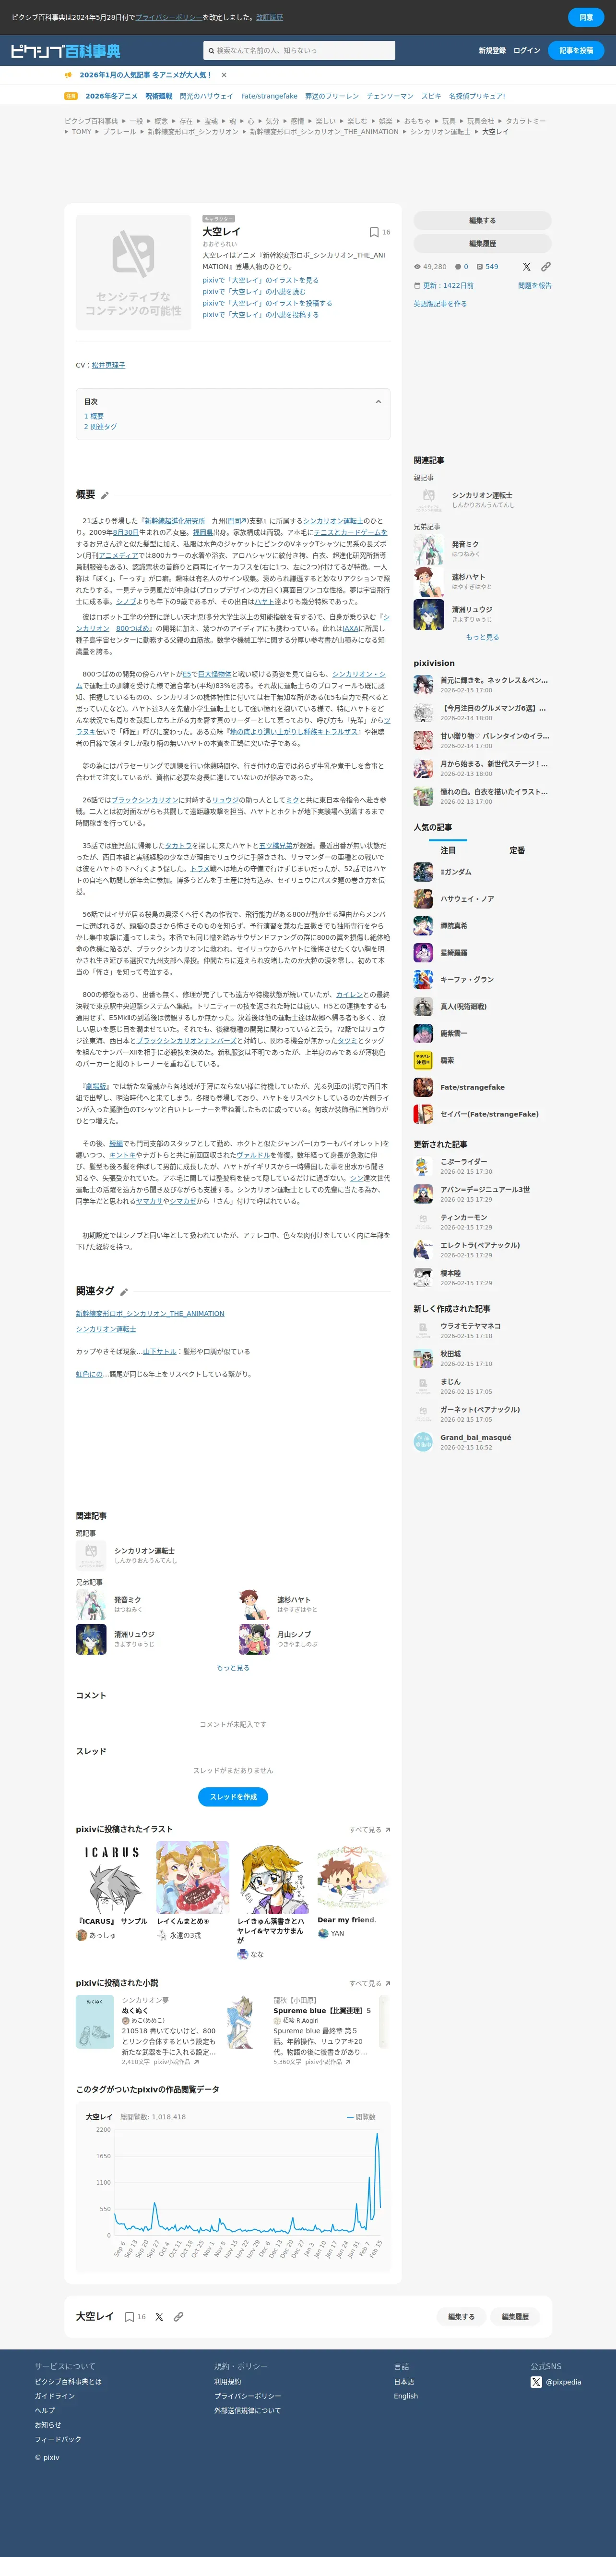This screenshot has width=616, height=2557.
Task: Open the voice actor 松井恵理子 link
Action: click(108, 365)
